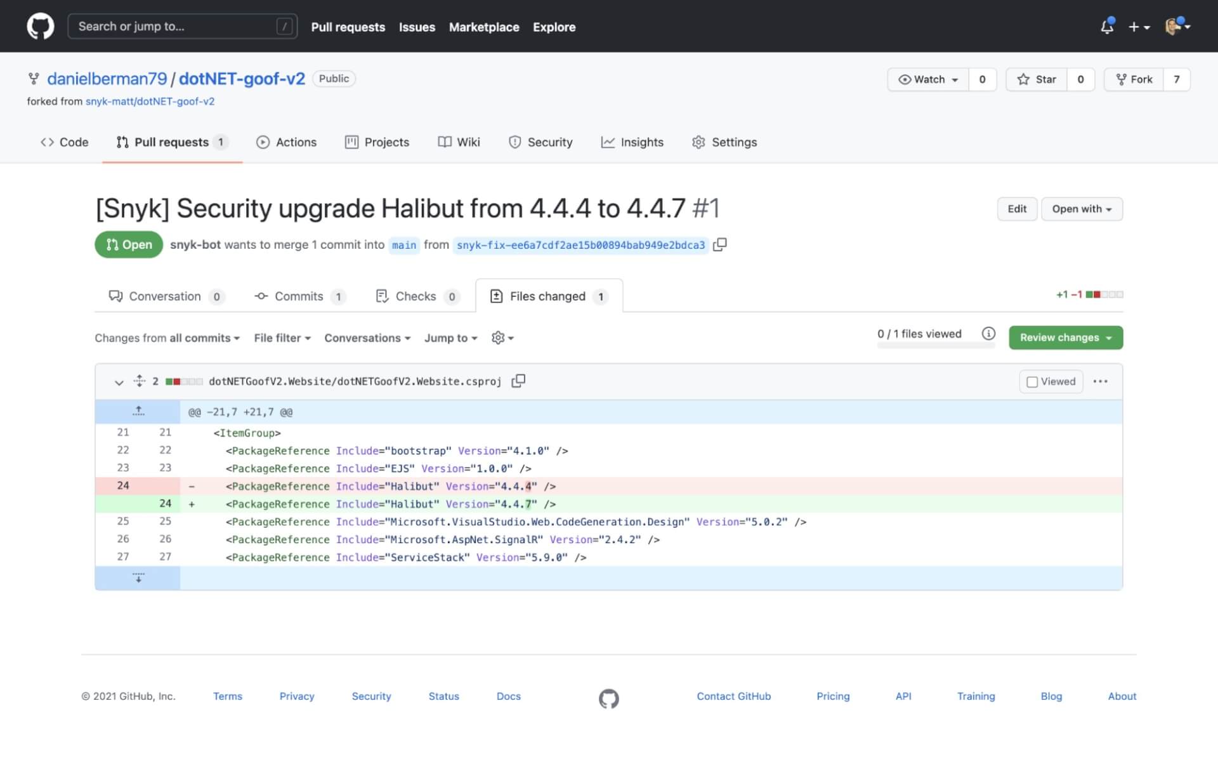Open the Commits tab
The image size is (1218, 762).
click(299, 296)
